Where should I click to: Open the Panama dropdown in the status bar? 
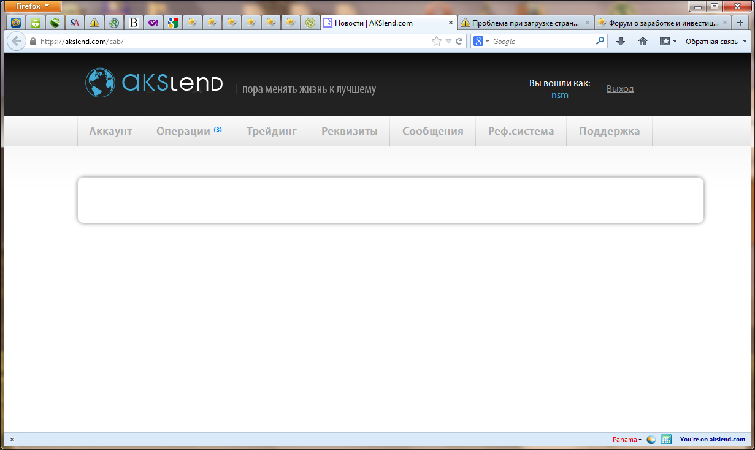click(627, 440)
